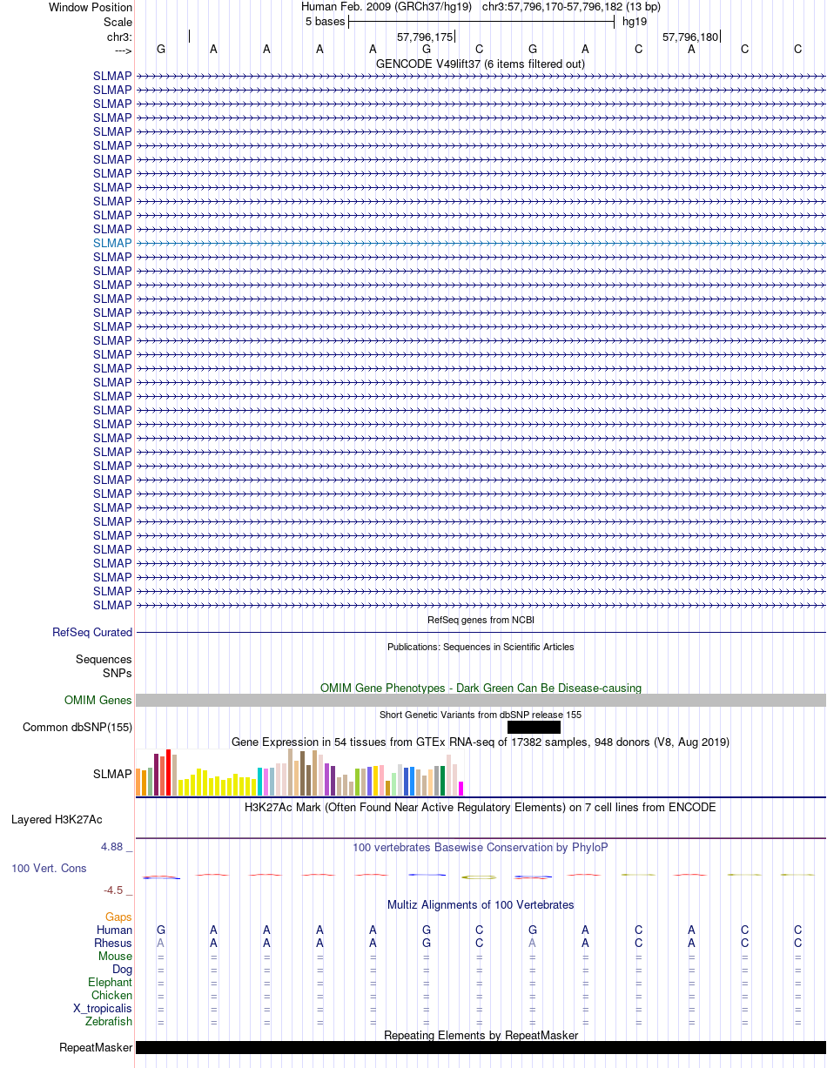Click the 57,796,180 coordinate tick label
Viewport: 827px width, 1068px height.
point(690,37)
